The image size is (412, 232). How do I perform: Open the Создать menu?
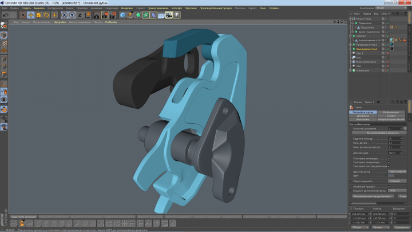click(x=26, y=8)
